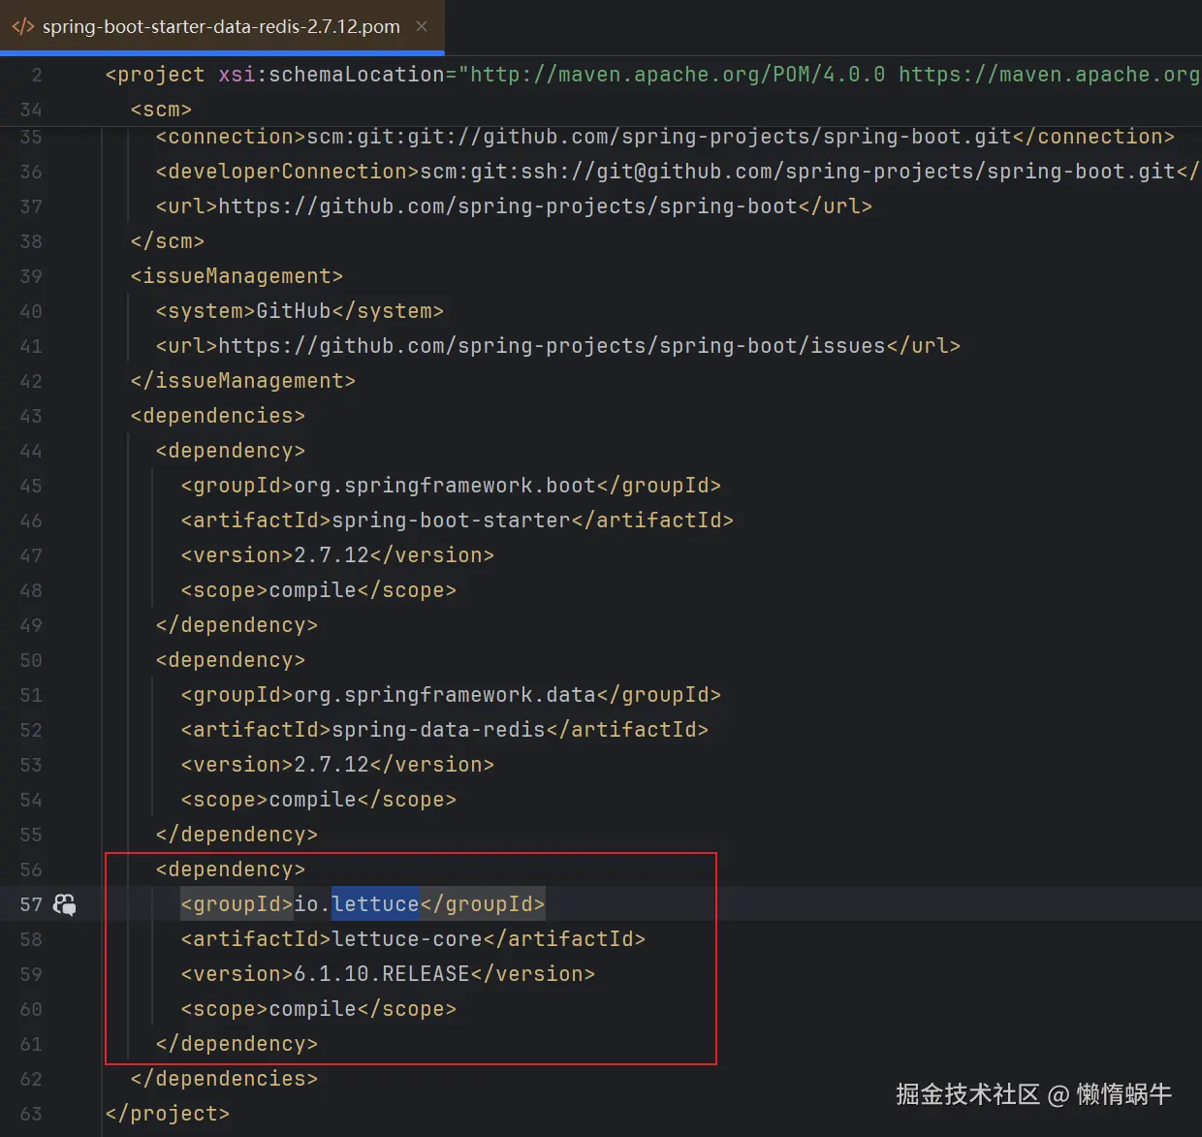Click the spring-boot GitHub url line
Screen dimensions: 1202x1137
point(514,206)
